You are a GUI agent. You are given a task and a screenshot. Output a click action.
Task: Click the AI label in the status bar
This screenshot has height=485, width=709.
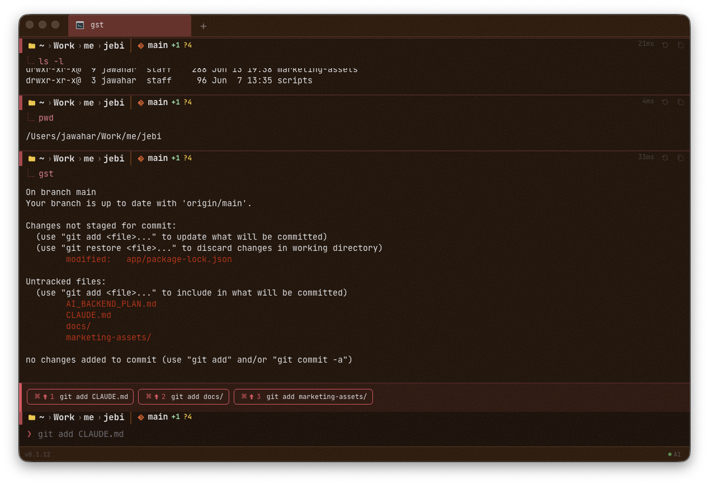[677, 454]
